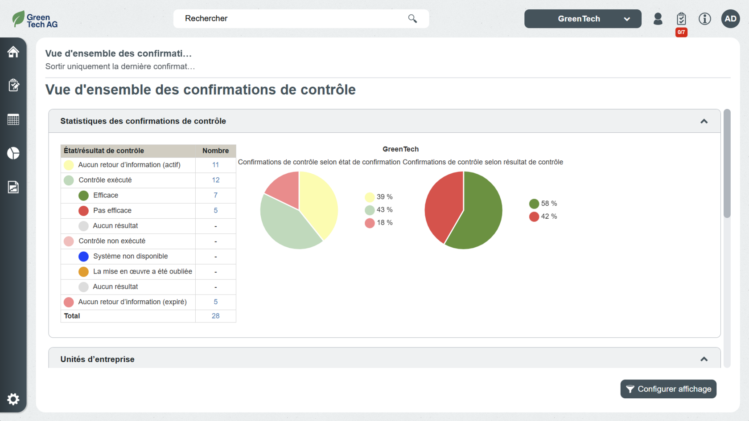Open the home page from sidebar
Screen dimensions: 749x421
[13, 52]
